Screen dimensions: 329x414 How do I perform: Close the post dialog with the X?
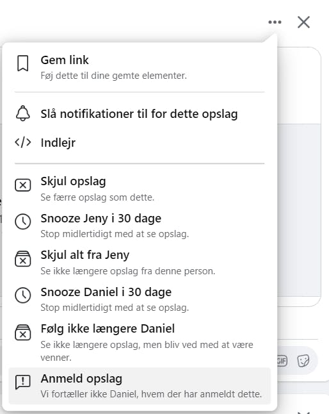pyautogui.click(x=303, y=22)
